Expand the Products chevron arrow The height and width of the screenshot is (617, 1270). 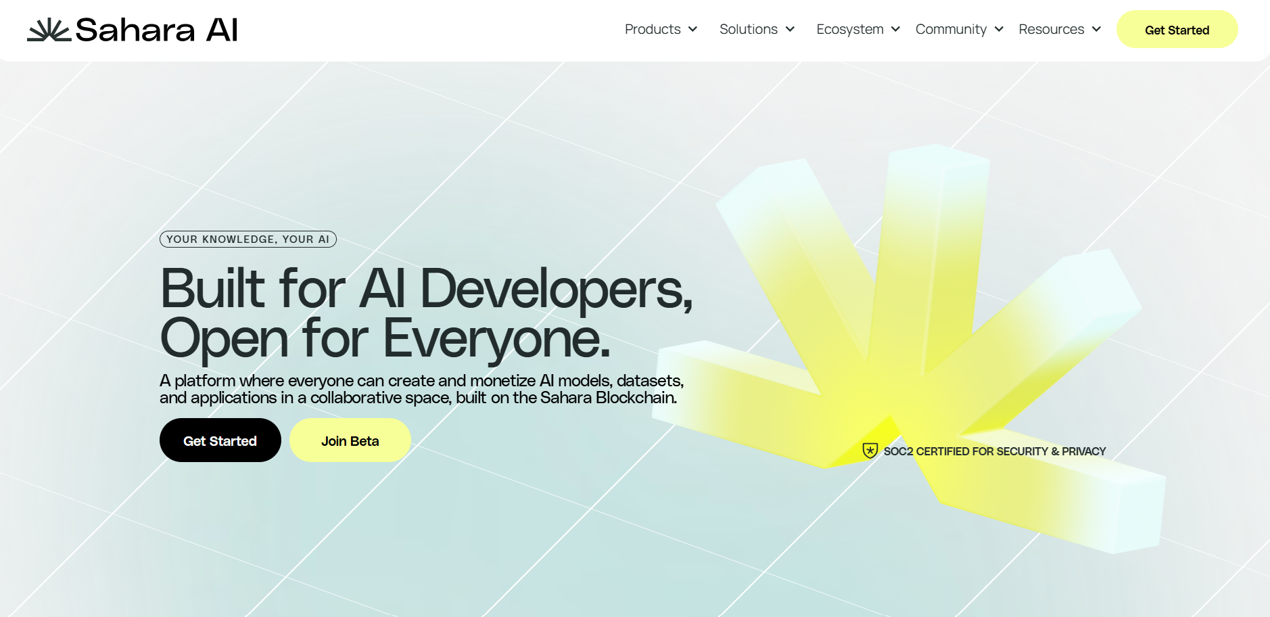(x=692, y=29)
